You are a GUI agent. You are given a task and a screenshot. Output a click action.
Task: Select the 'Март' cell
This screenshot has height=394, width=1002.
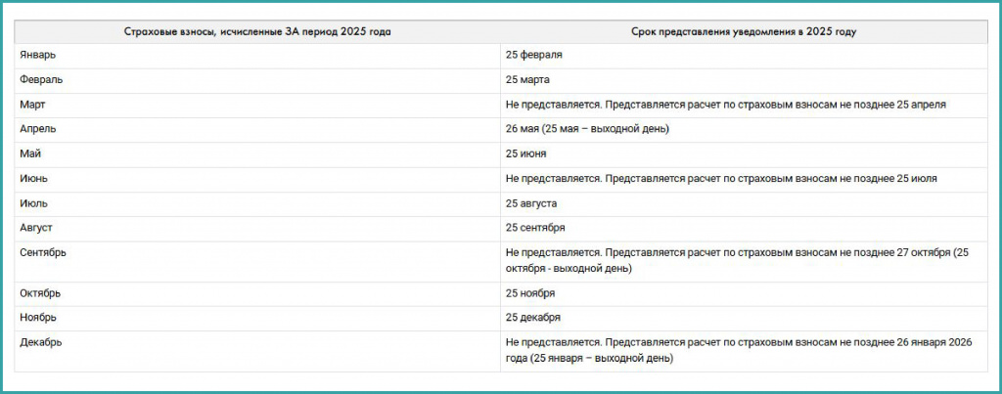point(257,105)
